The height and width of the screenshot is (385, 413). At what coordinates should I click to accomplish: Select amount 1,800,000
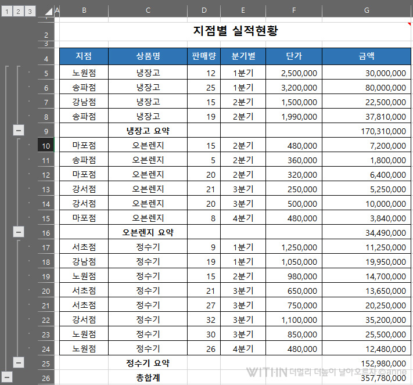367,160
